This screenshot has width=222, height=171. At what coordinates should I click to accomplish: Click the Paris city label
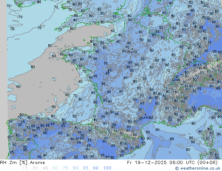tap(132, 52)
